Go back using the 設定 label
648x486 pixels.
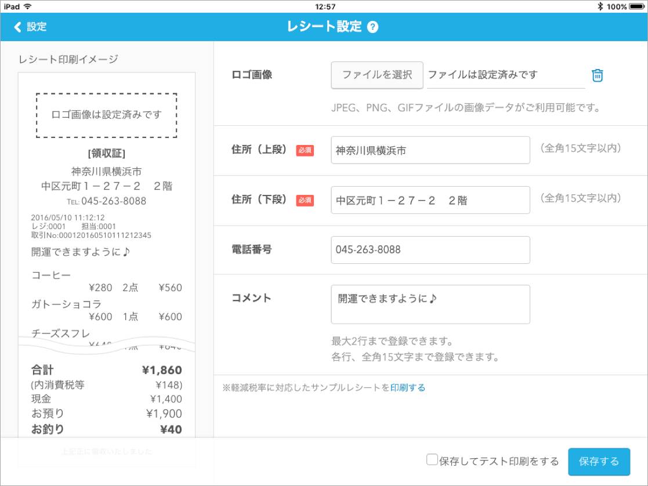(x=37, y=27)
